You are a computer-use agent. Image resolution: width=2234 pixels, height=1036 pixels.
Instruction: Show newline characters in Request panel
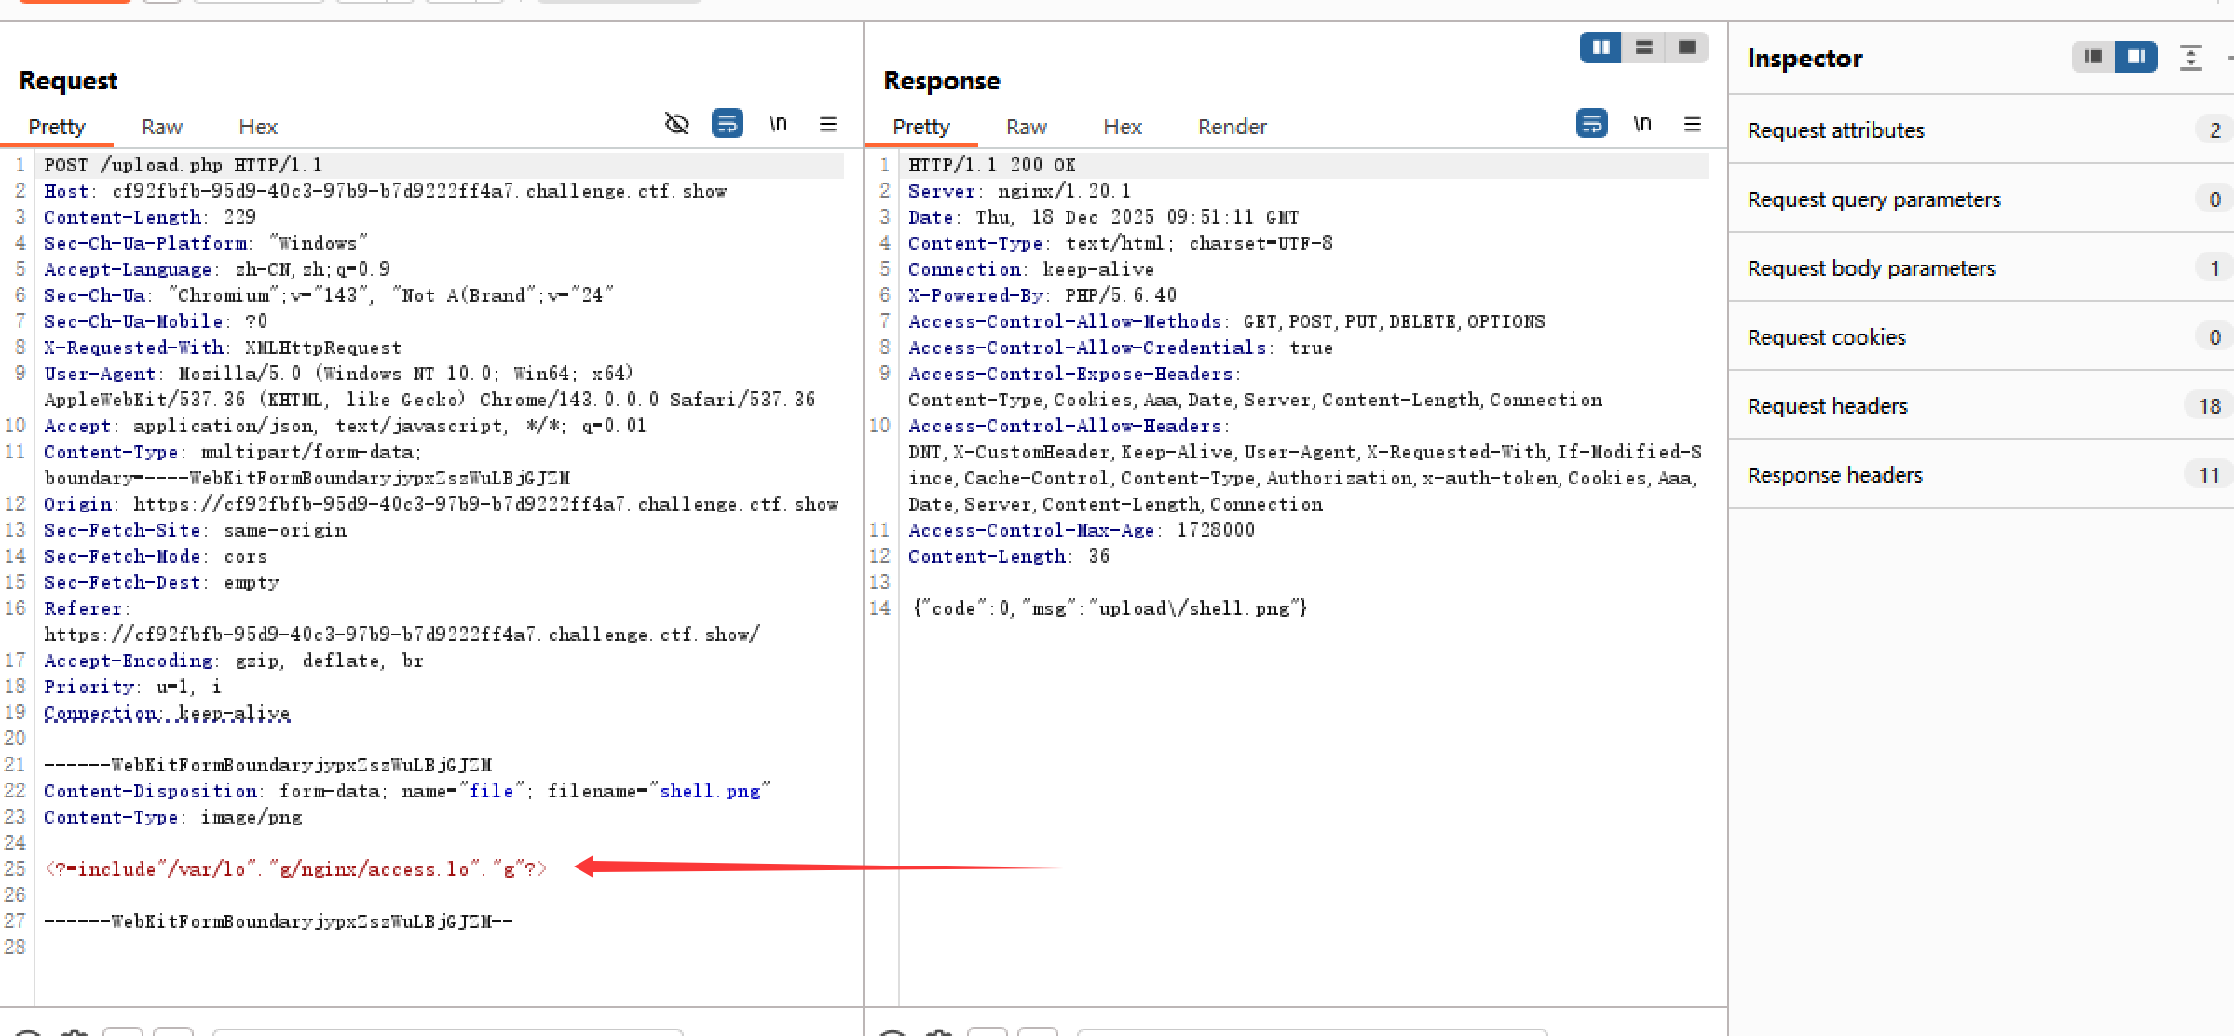coord(778,124)
